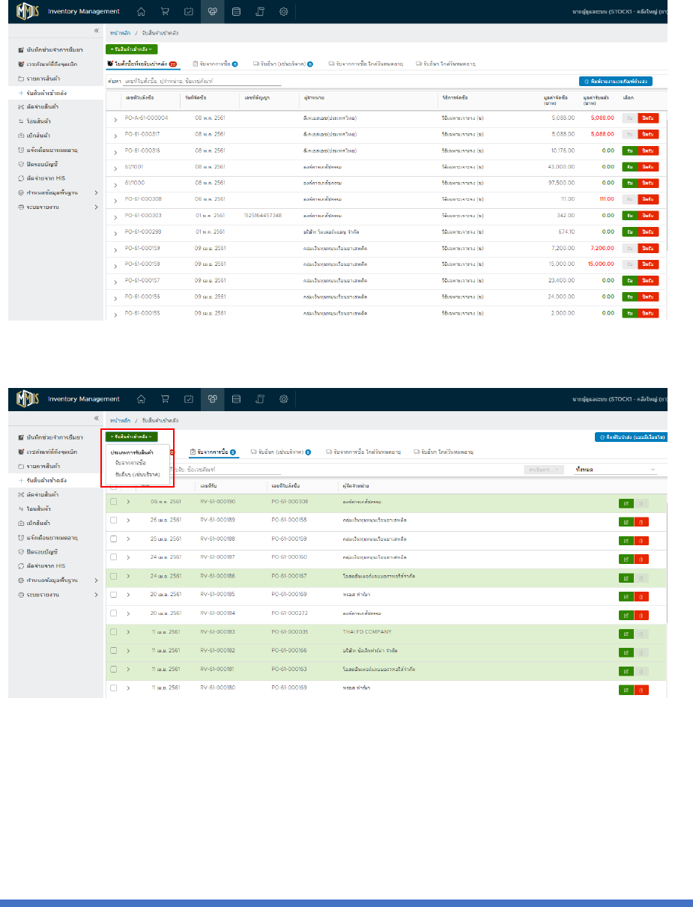Open the database stack icon in lower navbar

tap(236, 399)
